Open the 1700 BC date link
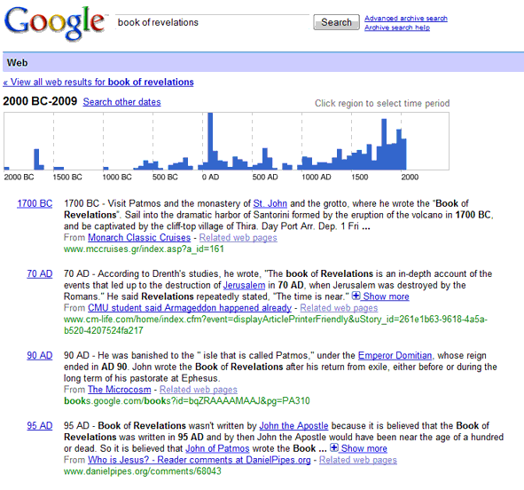This screenshot has width=524, height=490. (35, 203)
